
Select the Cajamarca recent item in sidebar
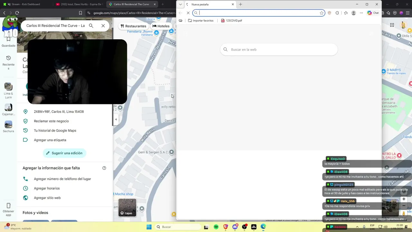pos(8,110)
